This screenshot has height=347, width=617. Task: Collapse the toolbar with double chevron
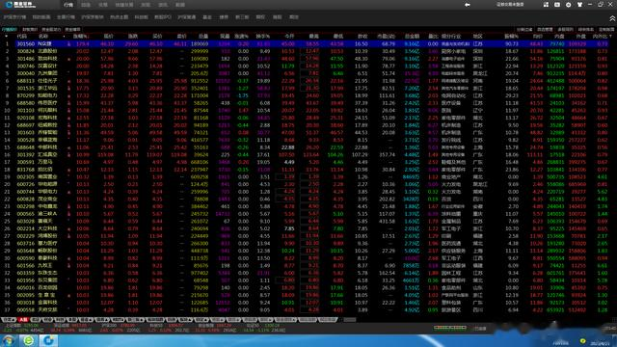(612, 18)
